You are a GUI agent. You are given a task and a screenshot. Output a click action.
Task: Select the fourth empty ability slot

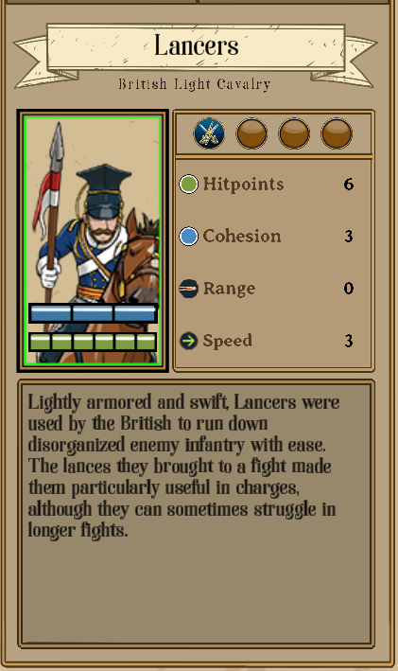coord(337,133)
